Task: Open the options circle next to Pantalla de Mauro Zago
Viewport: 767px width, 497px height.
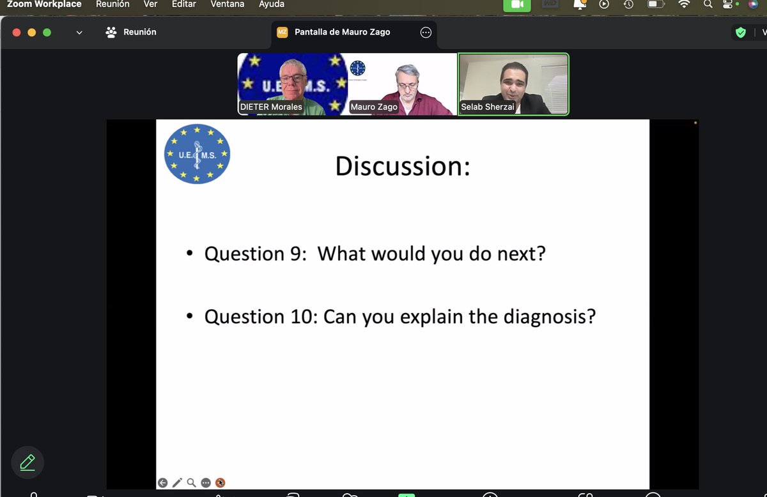Action: pyautogui.click(x=426, y=32)
